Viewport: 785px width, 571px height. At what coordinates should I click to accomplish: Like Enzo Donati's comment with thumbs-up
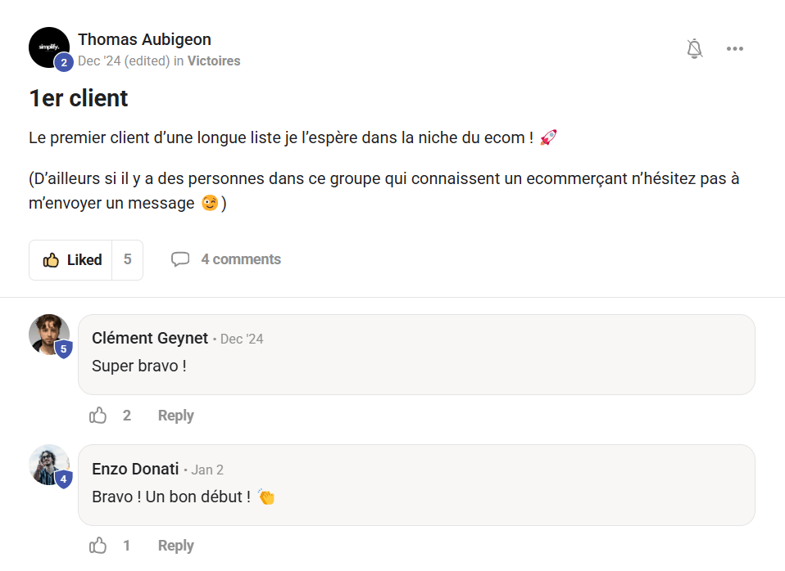pos(98,546)
